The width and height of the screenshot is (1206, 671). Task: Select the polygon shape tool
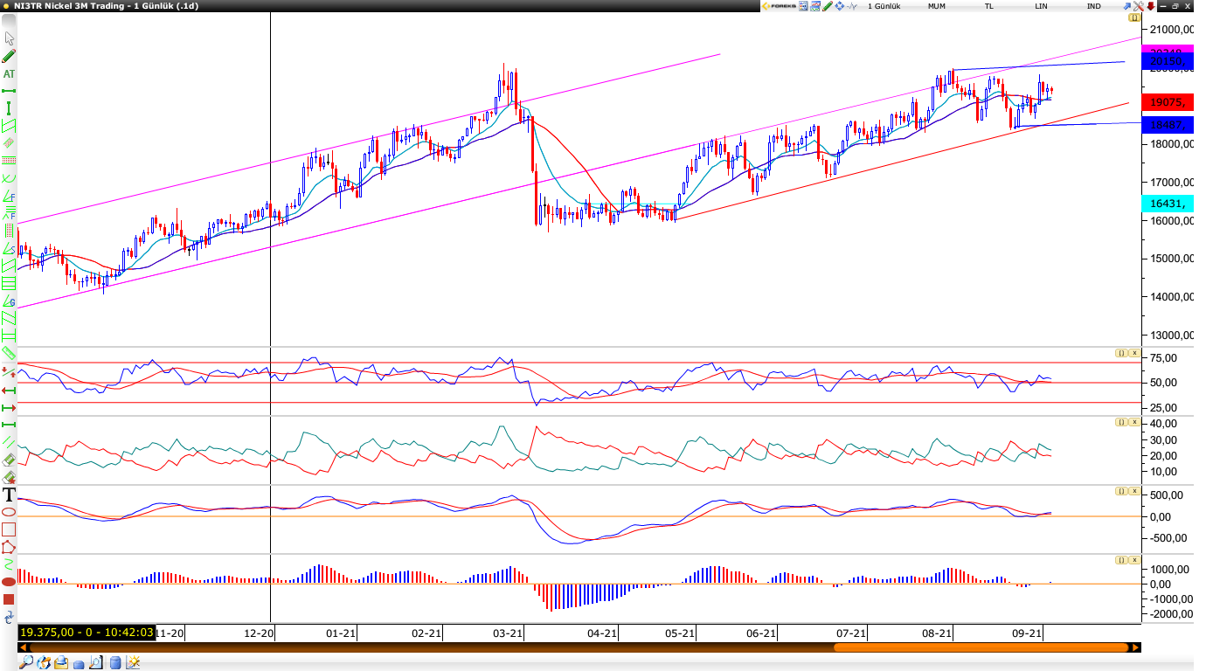pyautogui.click(x=10, y=547)
